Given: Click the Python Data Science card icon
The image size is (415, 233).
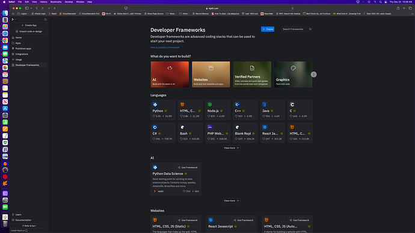Looking at the screenshot, I should coord(155,167).
